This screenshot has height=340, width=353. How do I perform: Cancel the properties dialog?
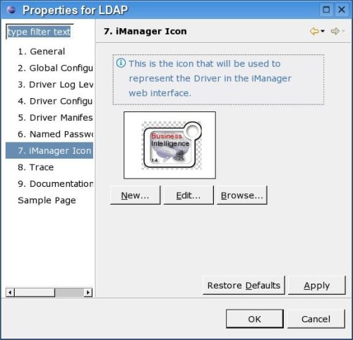pyautogui.click(x=316, y=319)
